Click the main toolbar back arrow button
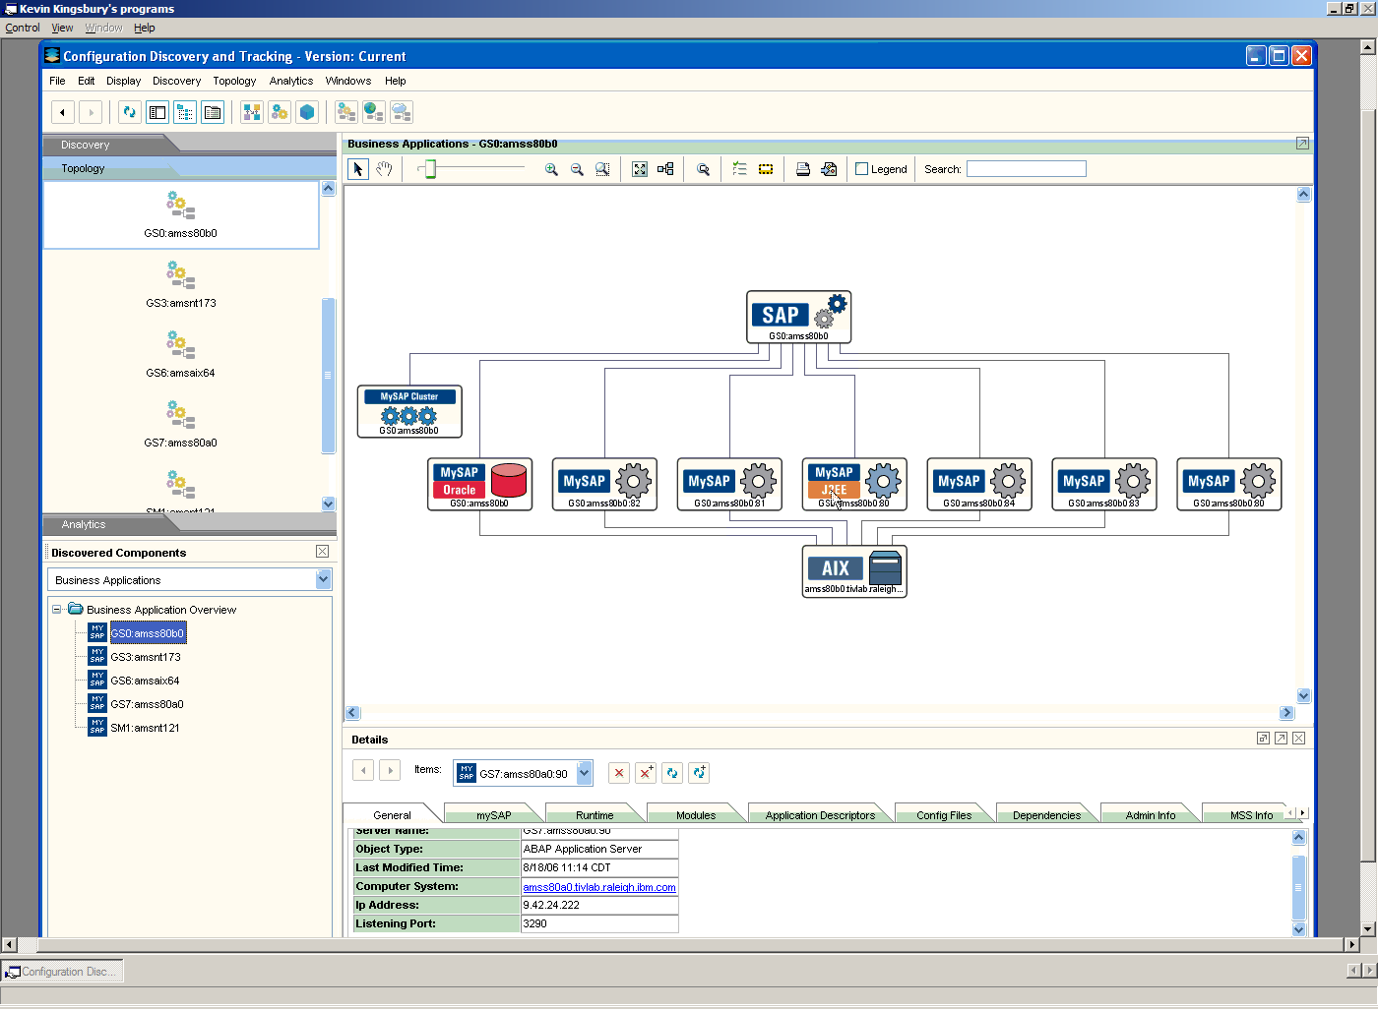The image size is (1378, 1009). click(63, 112)
